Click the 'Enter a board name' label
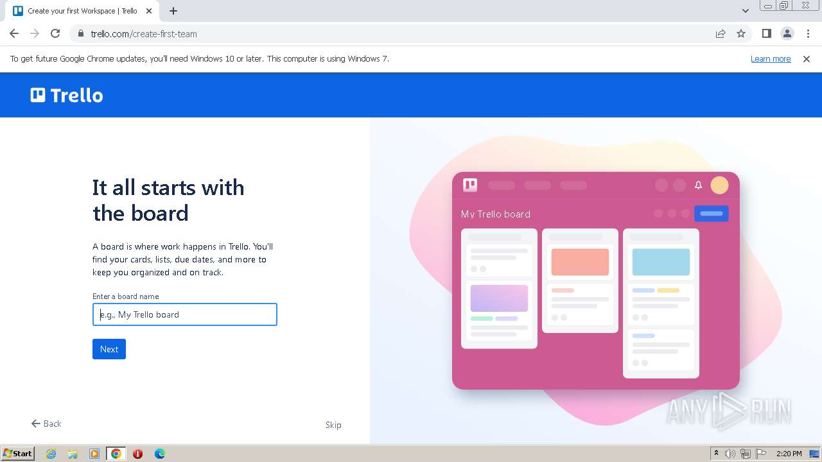 click(126, 296)
